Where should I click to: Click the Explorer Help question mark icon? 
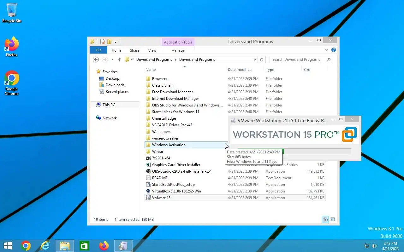(x=334, y=50)
